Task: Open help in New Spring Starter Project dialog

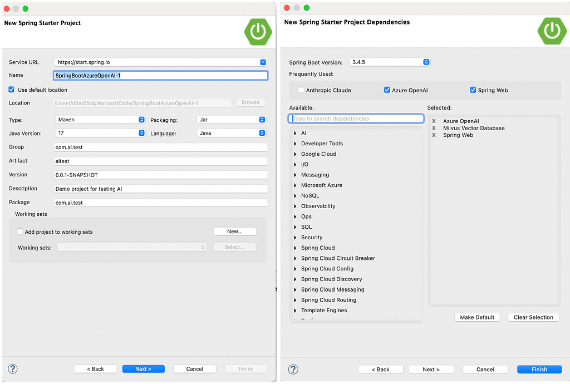Action: click(x=13, y=369)
